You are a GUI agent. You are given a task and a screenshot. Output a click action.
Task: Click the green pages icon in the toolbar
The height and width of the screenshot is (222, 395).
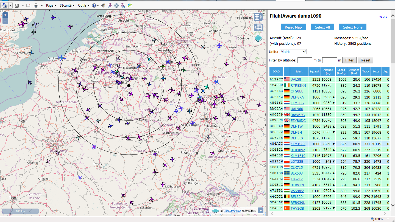[129, 5]
